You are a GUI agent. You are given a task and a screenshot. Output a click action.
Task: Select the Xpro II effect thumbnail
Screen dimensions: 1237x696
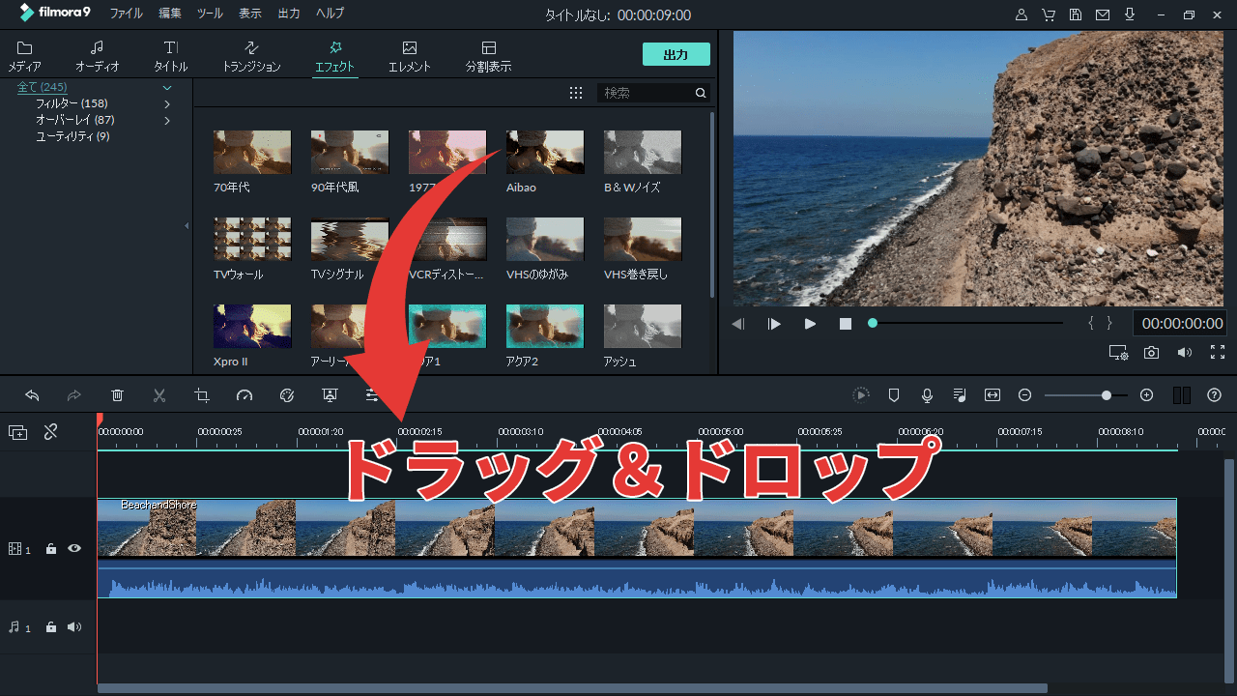252,327
